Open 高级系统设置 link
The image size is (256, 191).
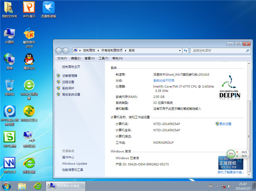click(71, 94)
